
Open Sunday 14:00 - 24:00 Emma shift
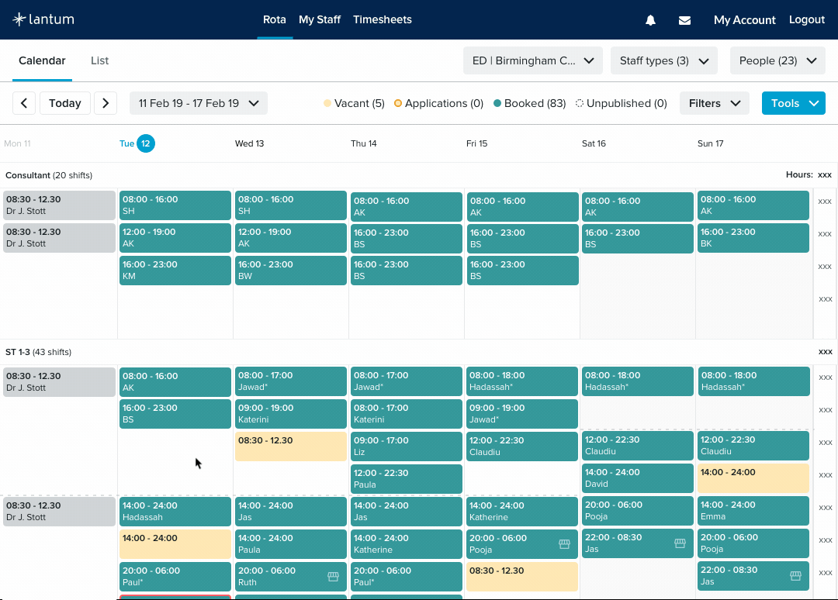(753, 511)
